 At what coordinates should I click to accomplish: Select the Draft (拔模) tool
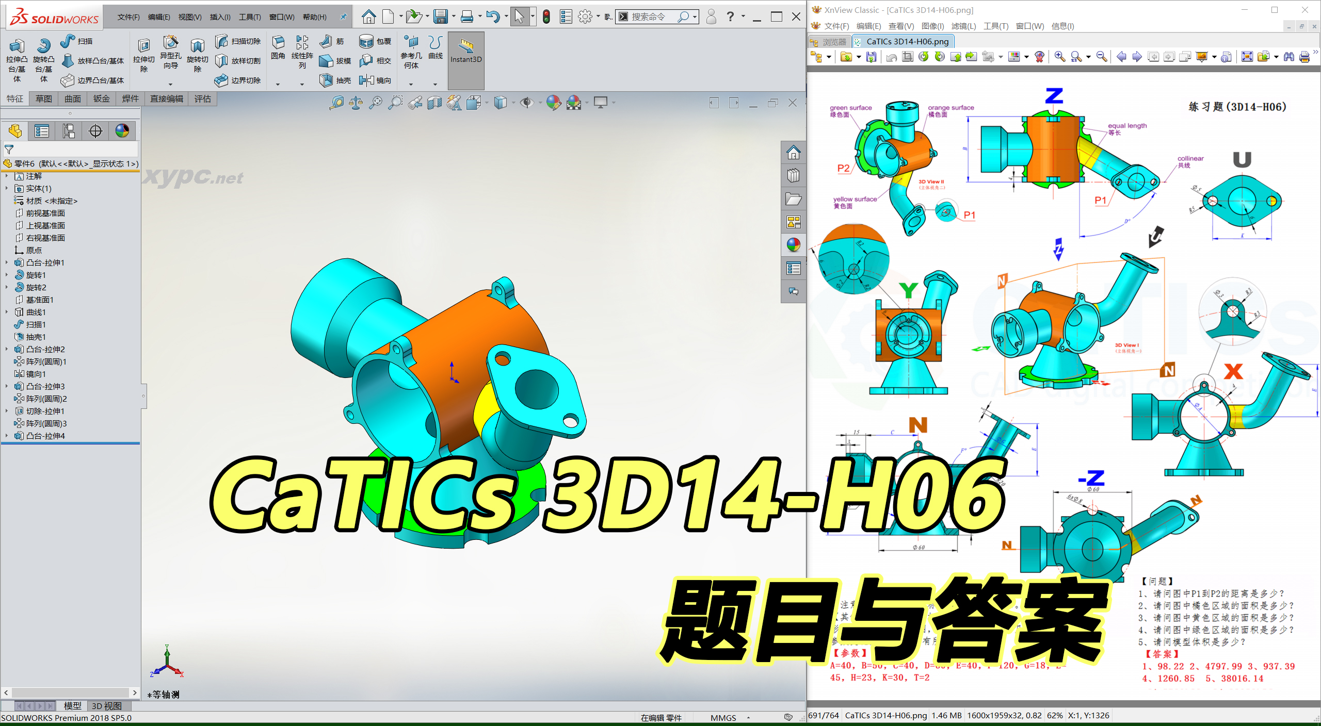point(335,61)
